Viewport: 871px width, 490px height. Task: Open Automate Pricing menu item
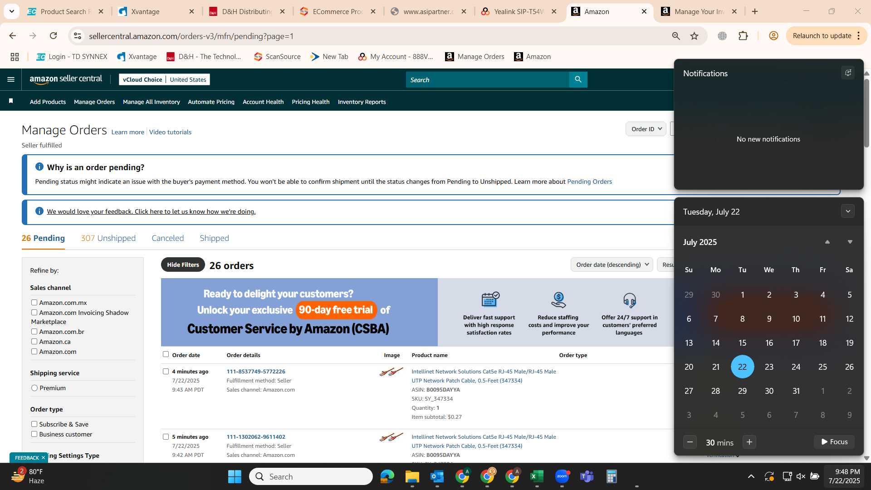click(211, 102)
